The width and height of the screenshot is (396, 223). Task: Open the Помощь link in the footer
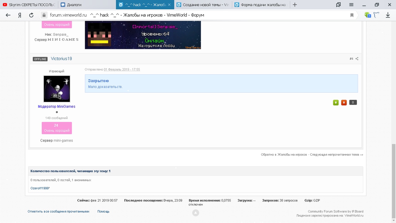103,212
